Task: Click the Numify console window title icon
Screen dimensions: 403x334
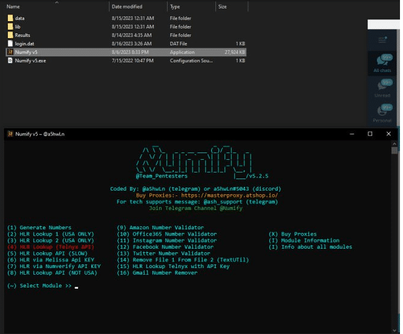Action: pyautogui.click(x=10, y=134)
